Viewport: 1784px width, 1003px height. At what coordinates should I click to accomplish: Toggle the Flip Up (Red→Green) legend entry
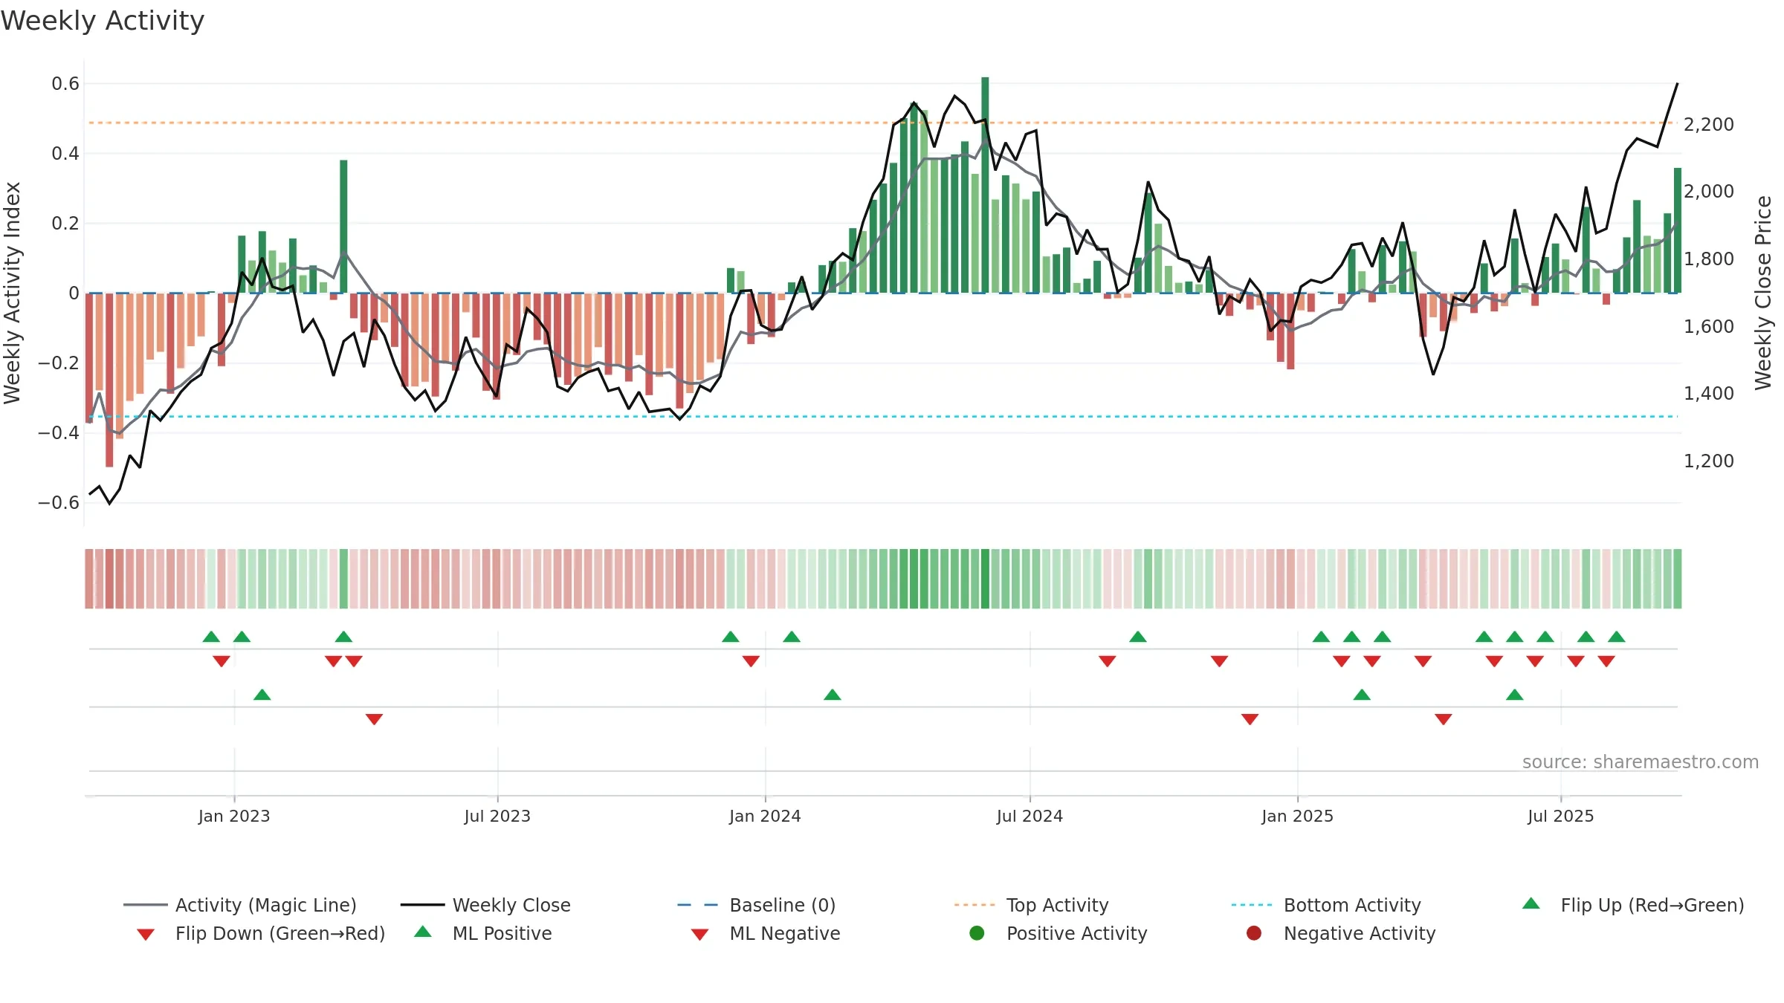(x=1633, y=905)
